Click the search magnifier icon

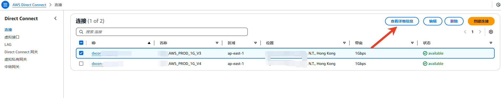coord(81,32)
